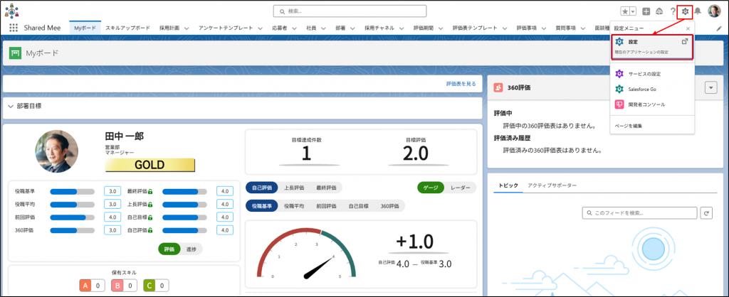Image resolution: width=729 pixels, height=297 pixels.
Task: Click the help question mark icon
Action: 672,11
